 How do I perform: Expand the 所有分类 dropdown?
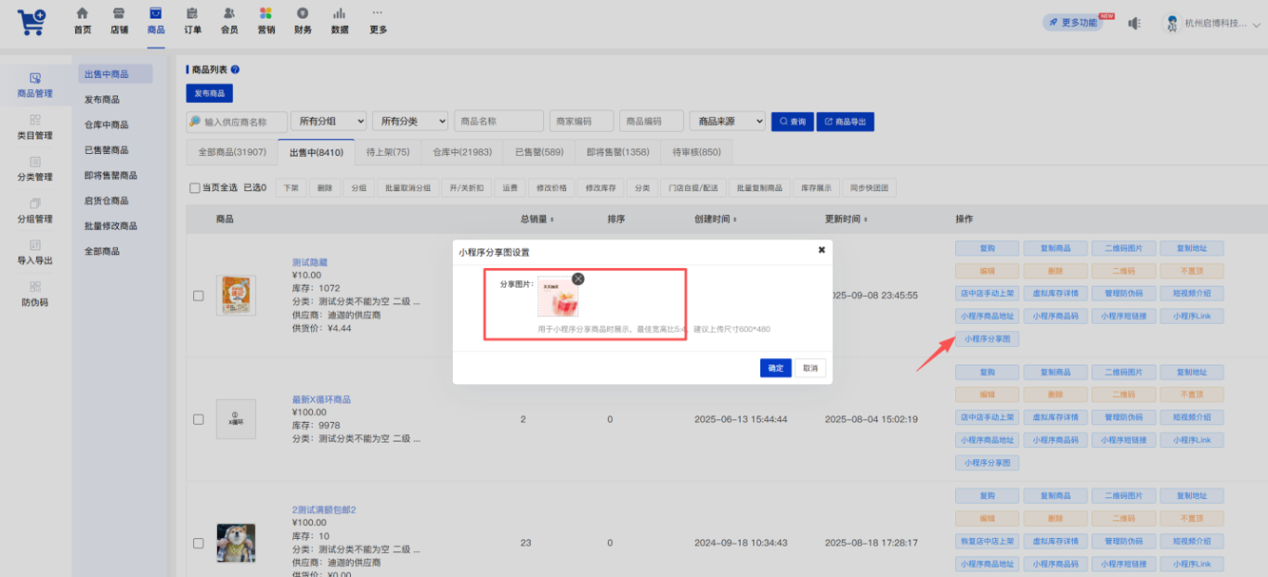410,122
